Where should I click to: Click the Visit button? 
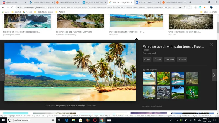(x=147, y=59)
